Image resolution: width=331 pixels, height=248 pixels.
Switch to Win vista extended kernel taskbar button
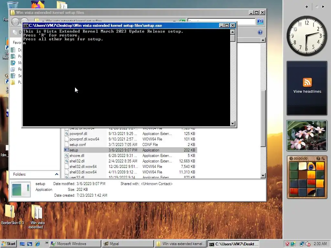pyautogui.click(x=180, y=244)
